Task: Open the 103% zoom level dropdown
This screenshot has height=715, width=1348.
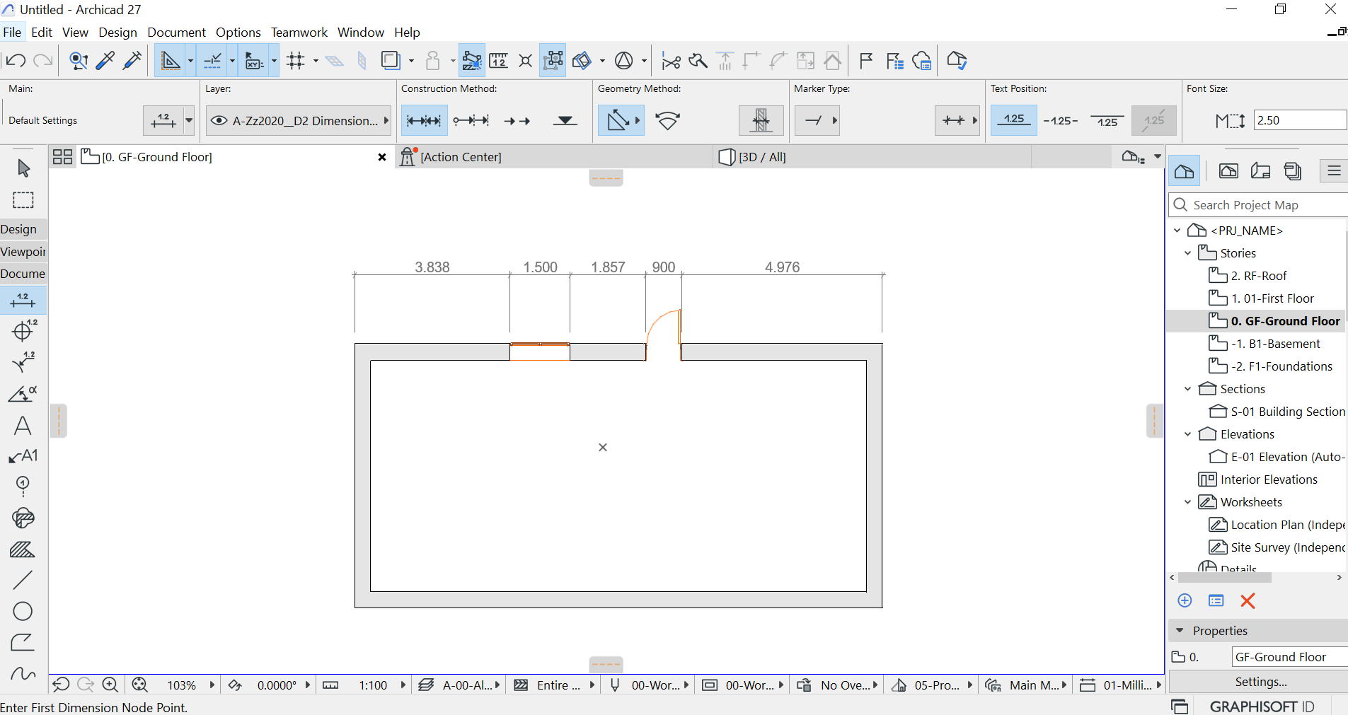Action: [x=212, y=685]
